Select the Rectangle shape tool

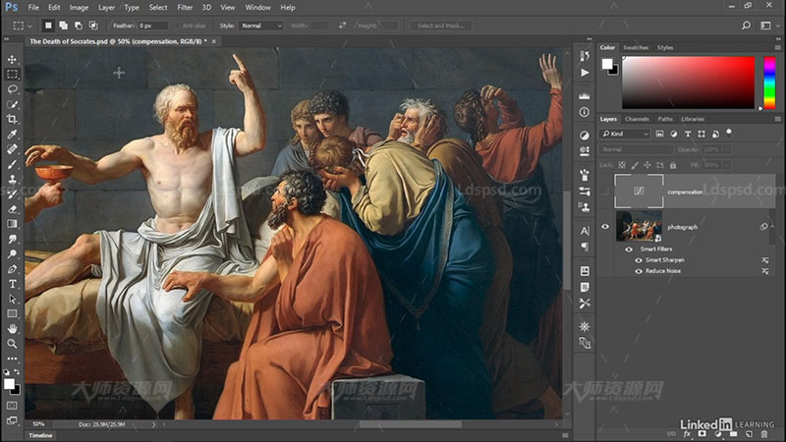tap(12, 313)
